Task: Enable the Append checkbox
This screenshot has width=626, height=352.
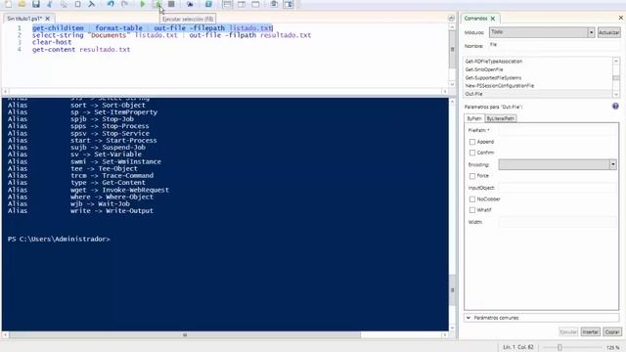Action: pos(472,142)
